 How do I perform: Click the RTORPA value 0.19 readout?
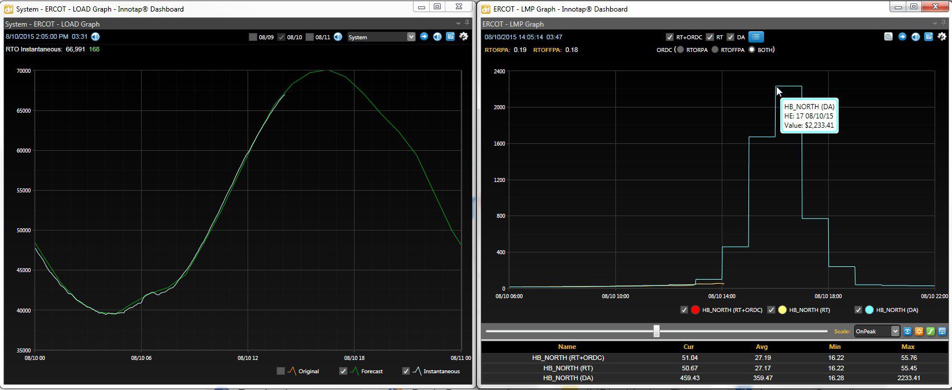click(x=520, y=50)
